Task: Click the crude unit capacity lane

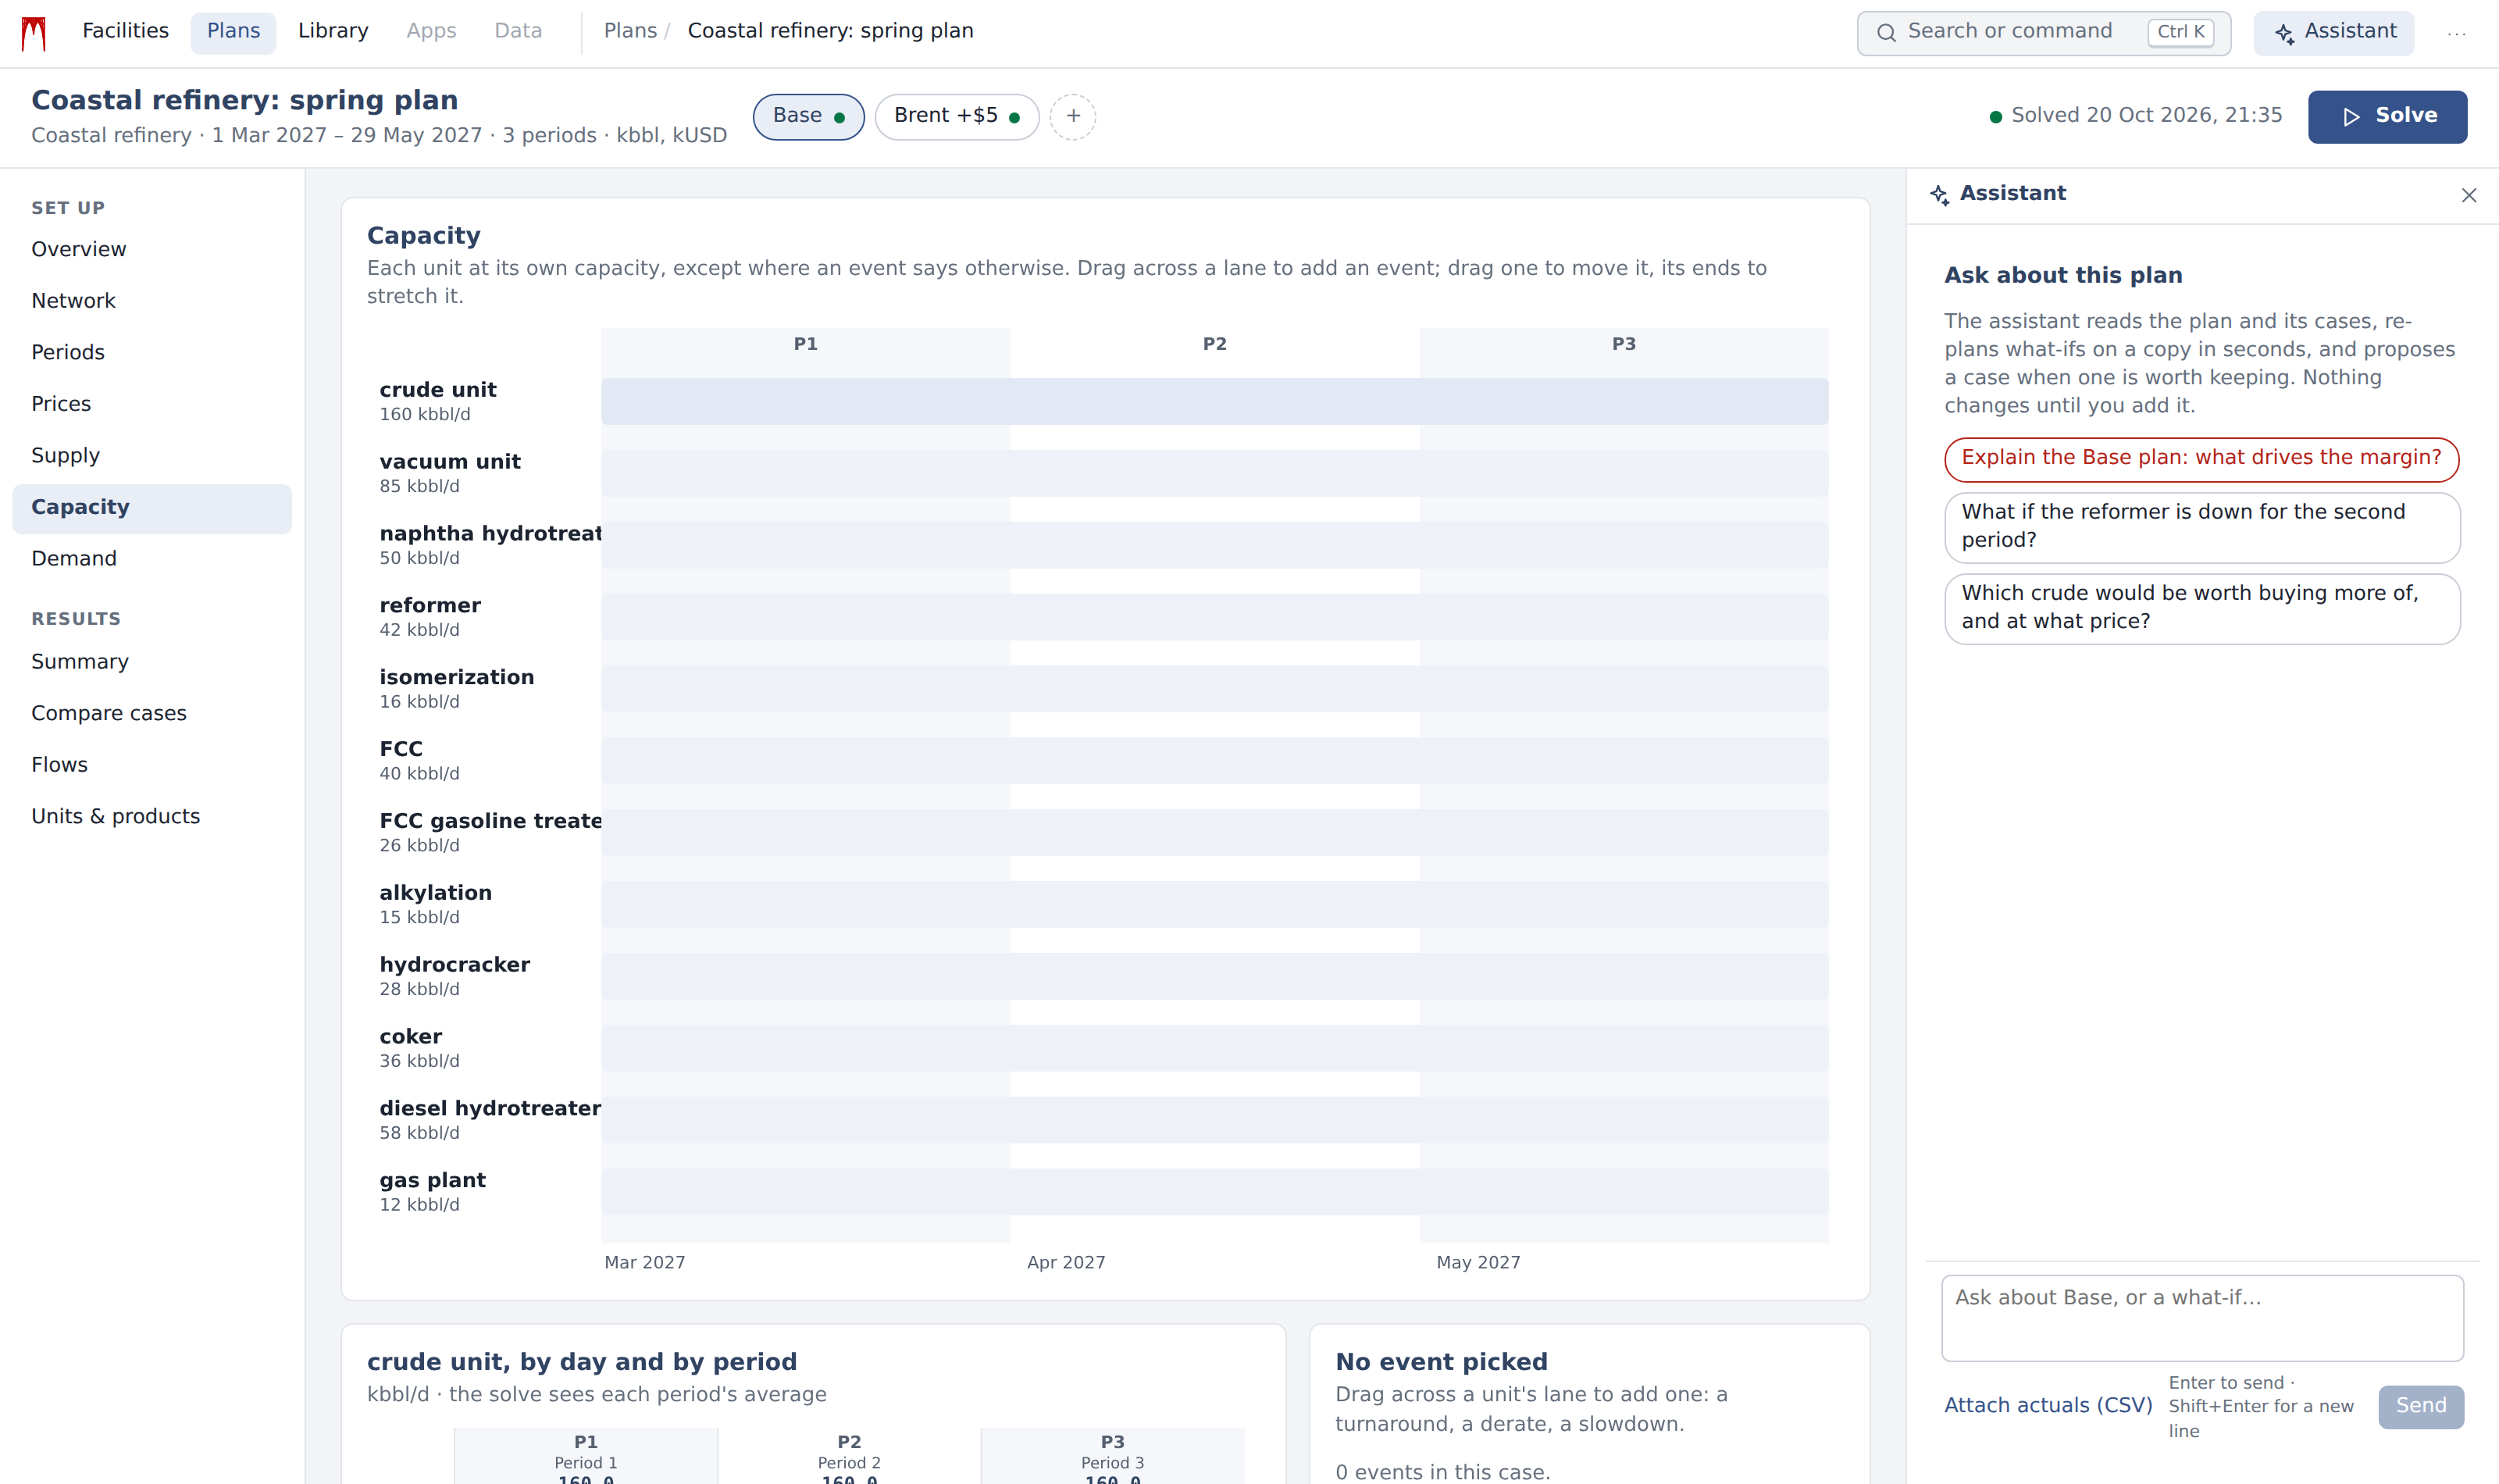Action: pyautogui.click(x=1214, y=401)
